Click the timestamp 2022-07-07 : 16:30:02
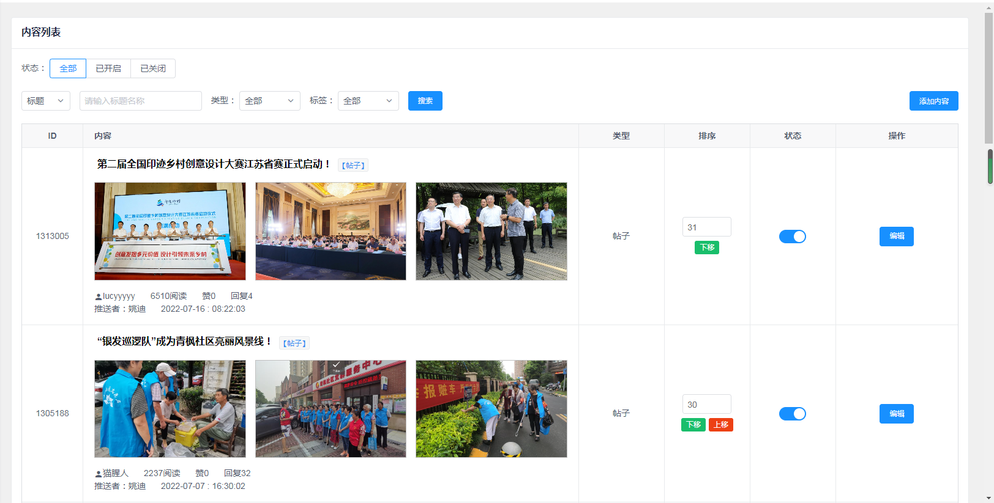Screen dimensions: 994x503 point(203,486)
